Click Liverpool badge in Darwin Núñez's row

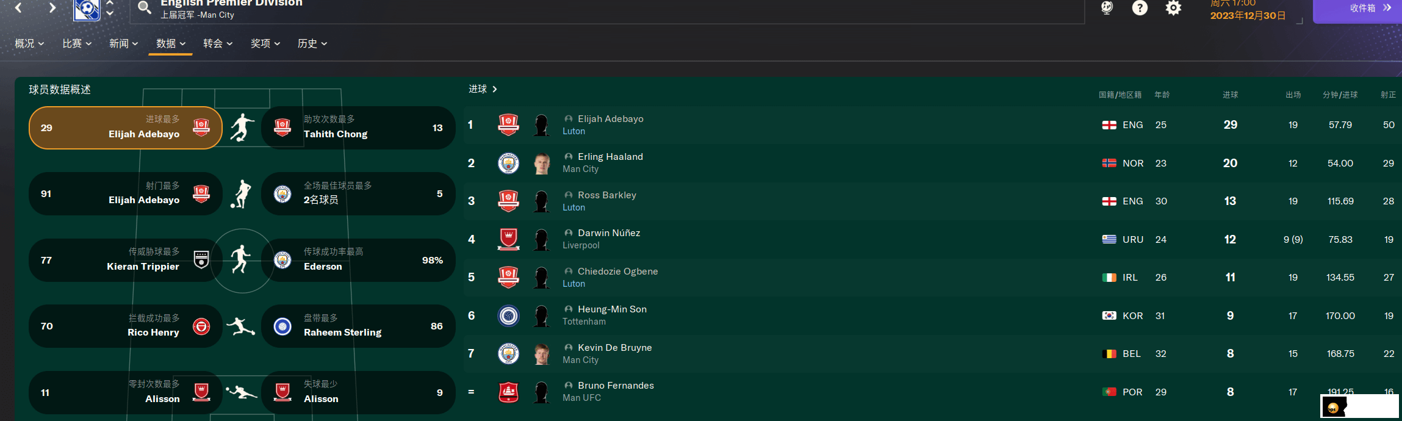click(x=508, y=239)
